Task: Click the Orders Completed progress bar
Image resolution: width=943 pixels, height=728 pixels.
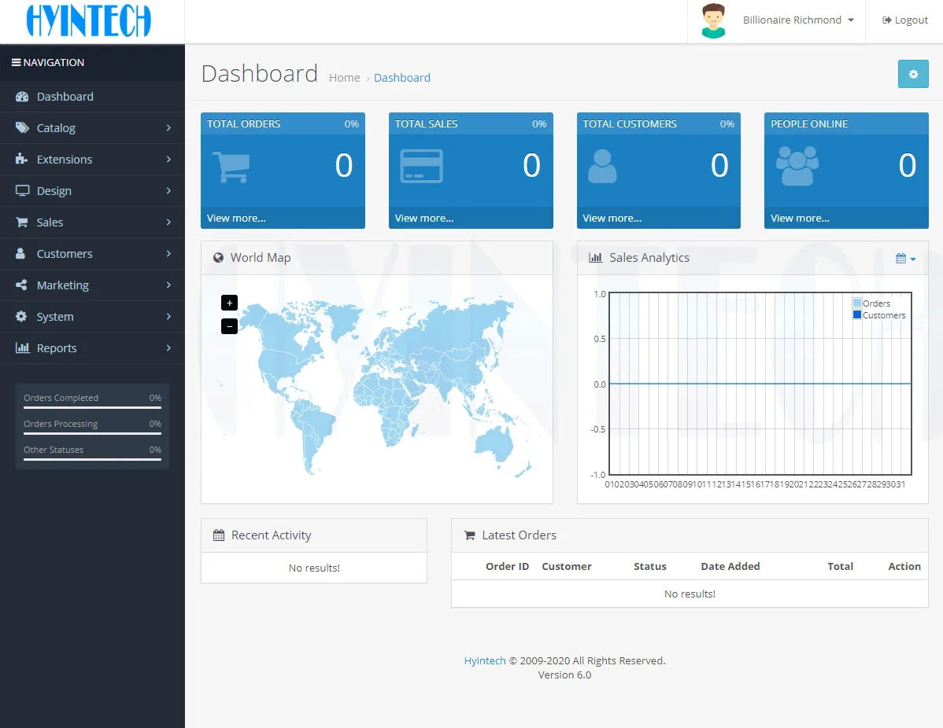Action: 91,407
